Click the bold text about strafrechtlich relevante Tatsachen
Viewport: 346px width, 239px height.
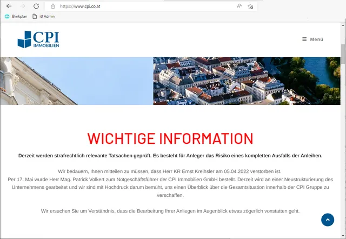tap(170, 156)
